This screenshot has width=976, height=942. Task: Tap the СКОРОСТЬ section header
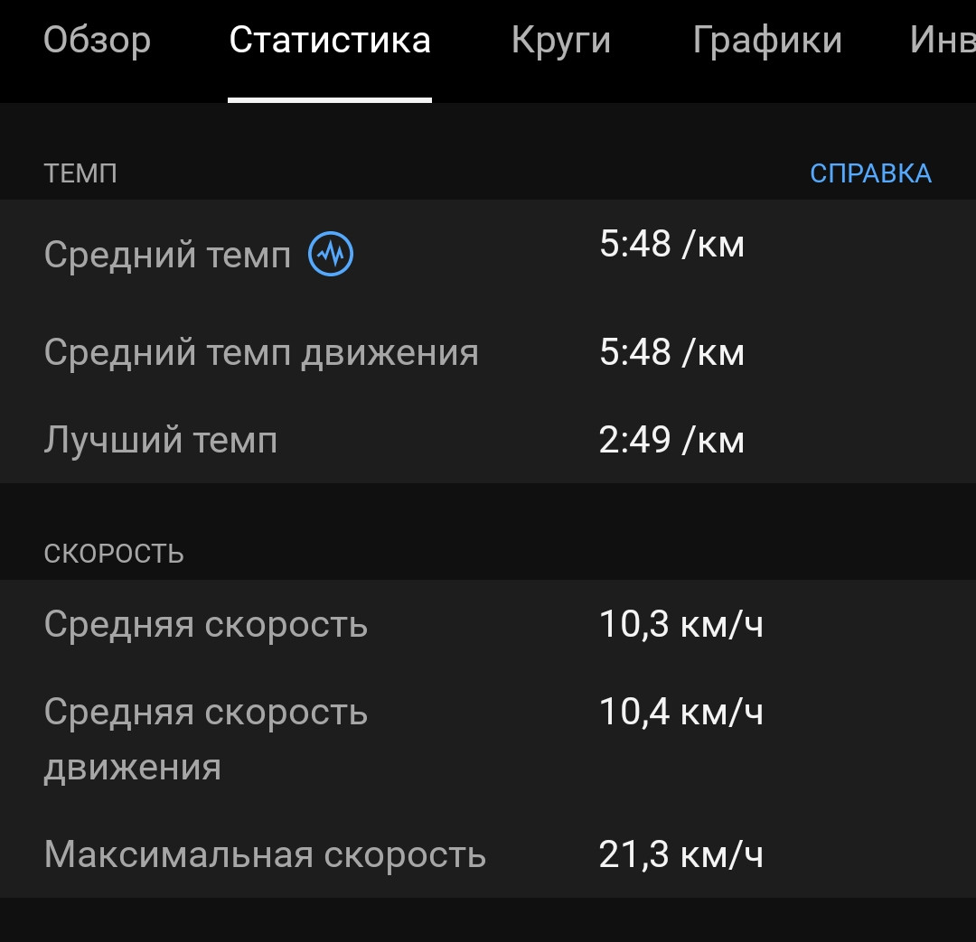point(114,553)
